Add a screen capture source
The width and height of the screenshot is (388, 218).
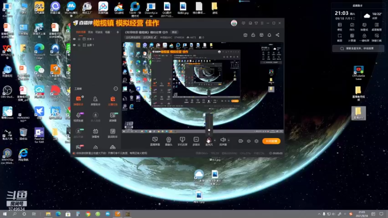pyautogui.click(x=155, y=141)
